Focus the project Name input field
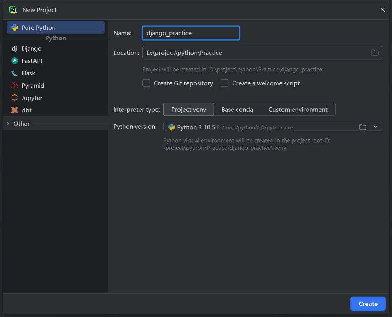 coord(191,33)
